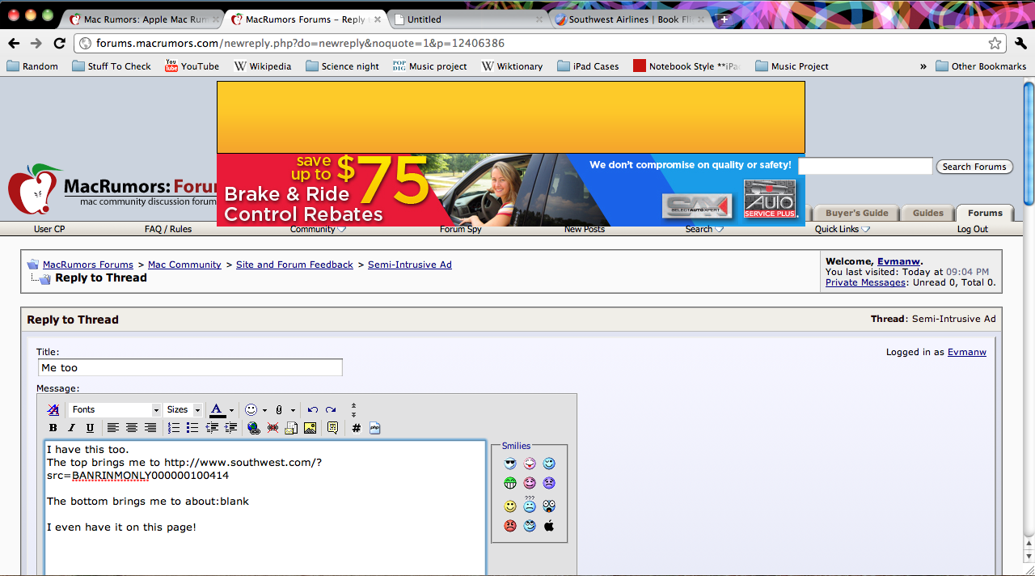Open the Private Messages link
Screen dimensions: 1035x576
coord(865,282)
